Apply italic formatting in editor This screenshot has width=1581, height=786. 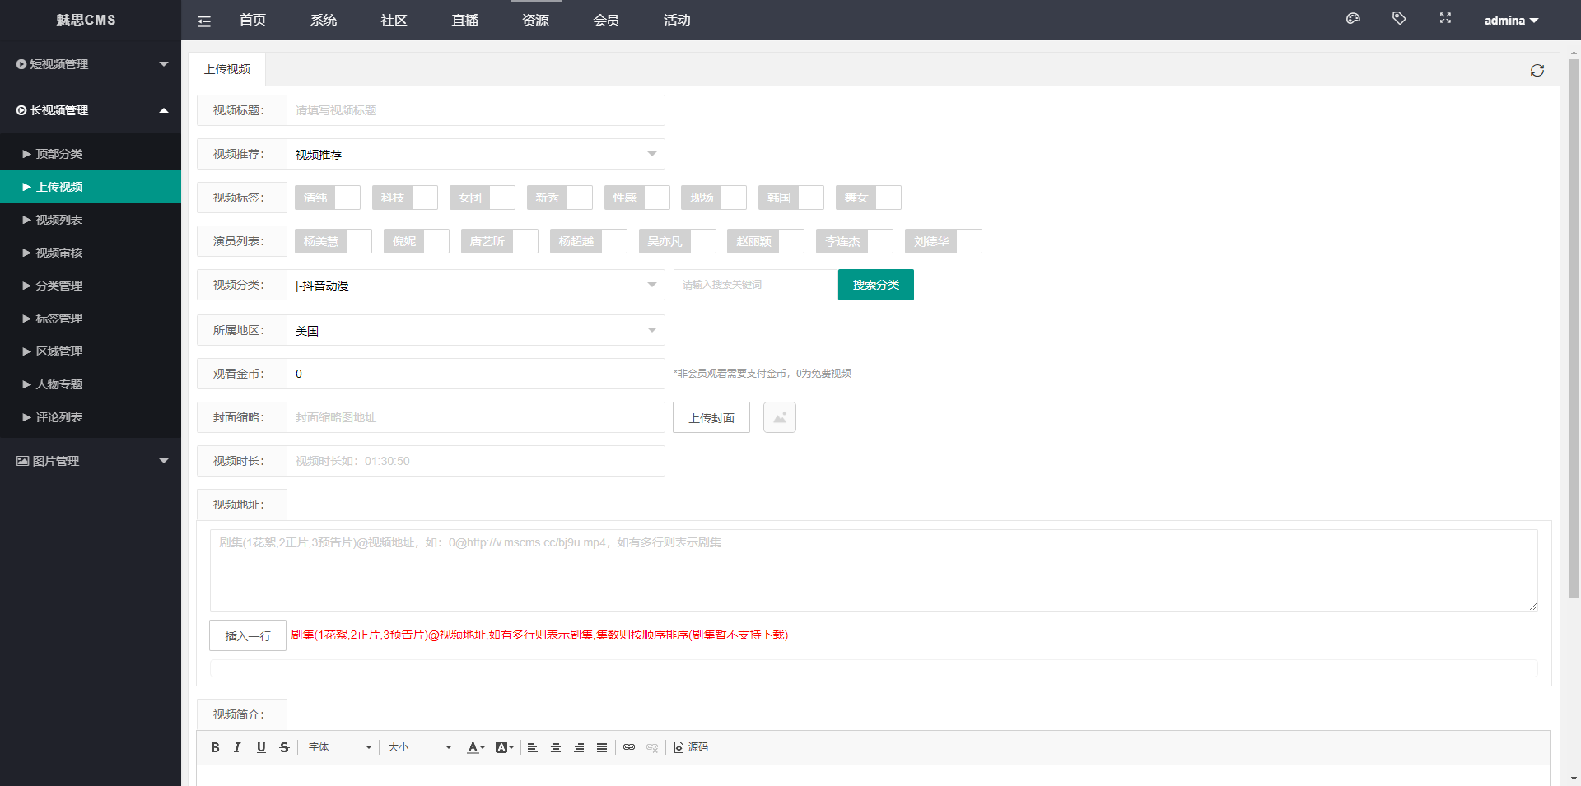coord(237,747)
